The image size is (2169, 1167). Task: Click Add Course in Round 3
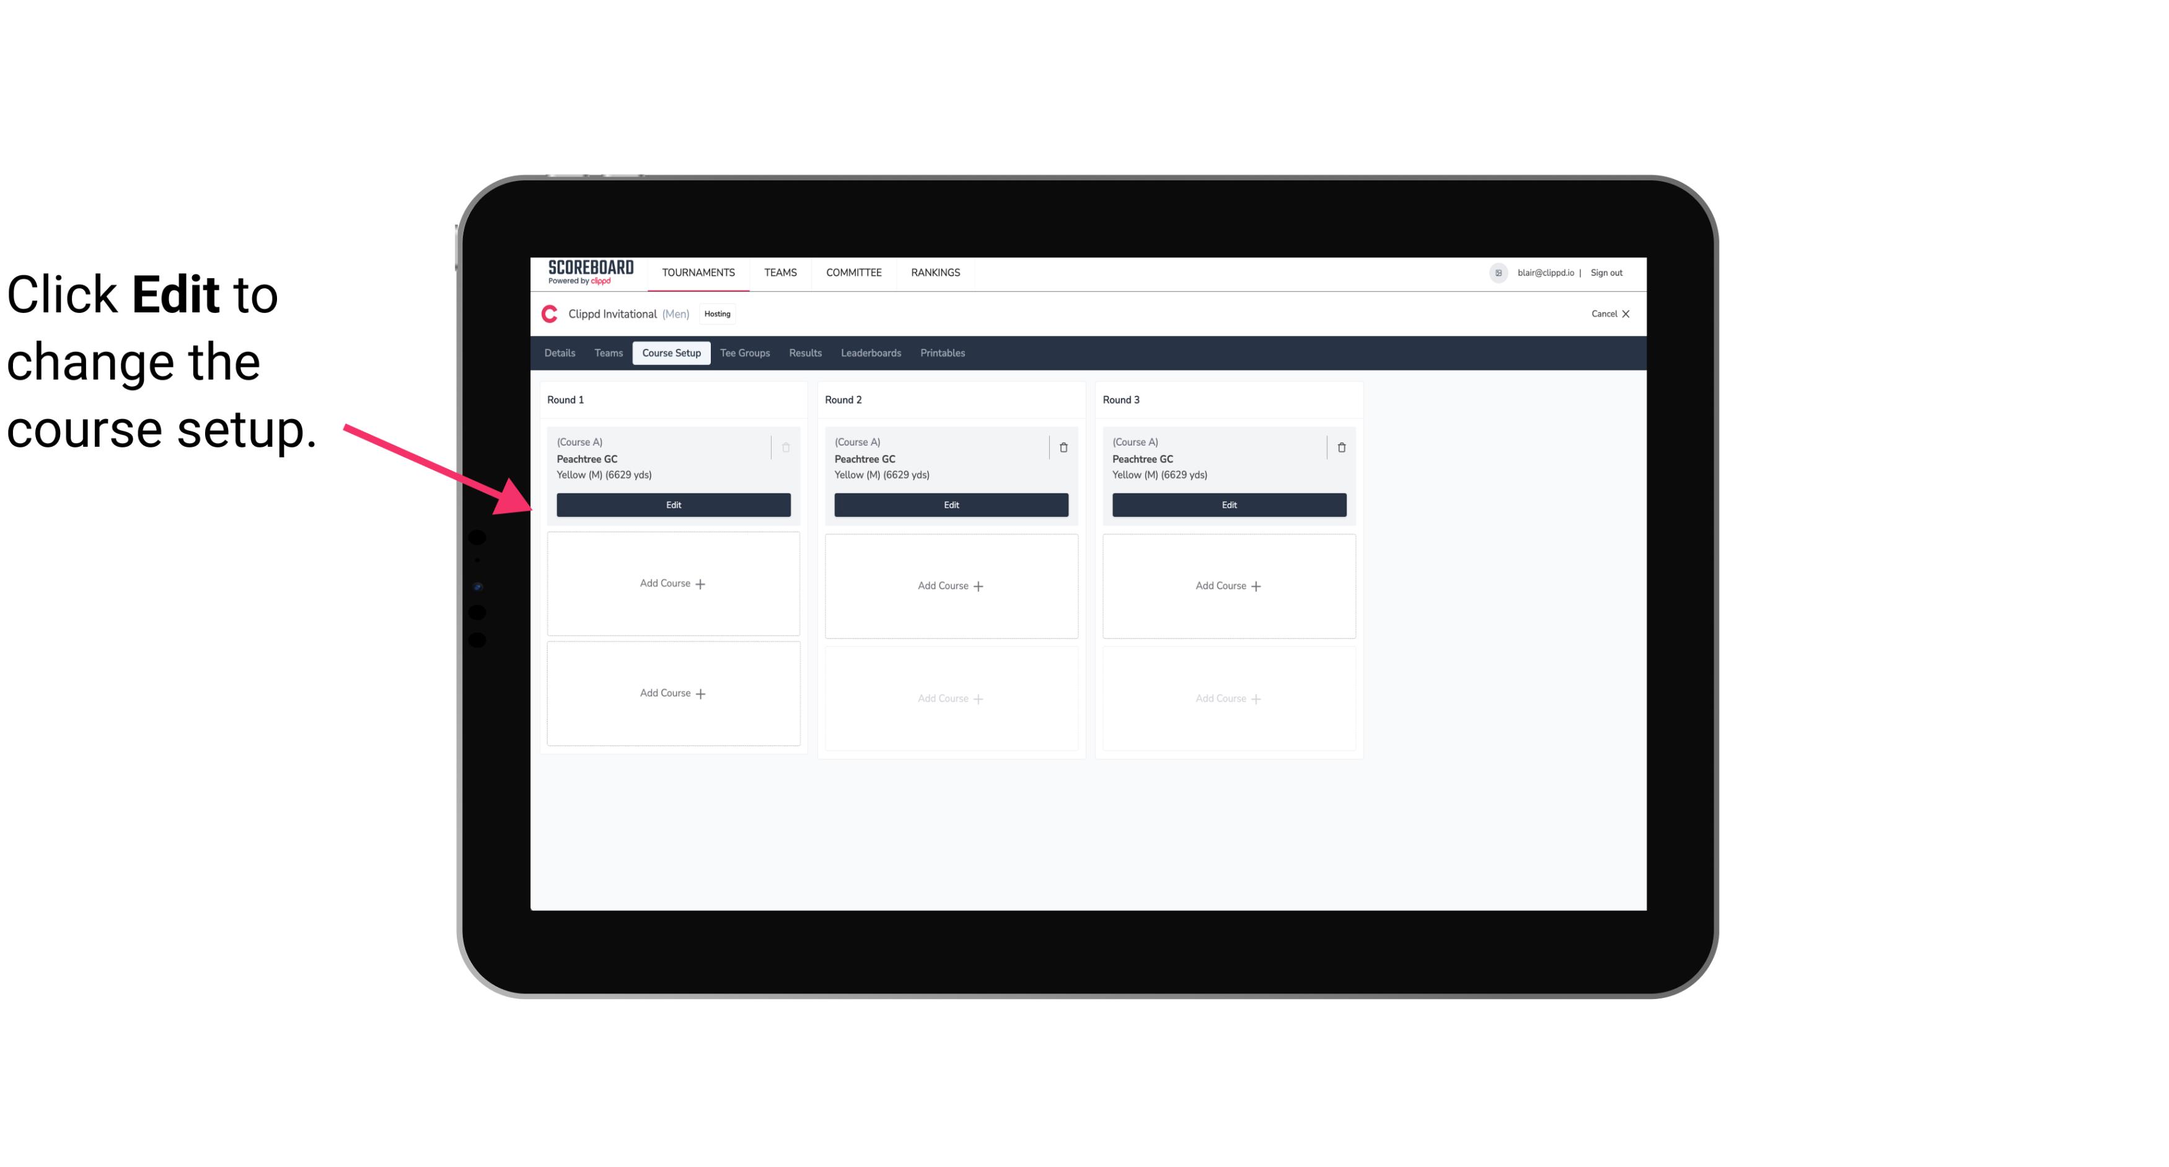1228,585
